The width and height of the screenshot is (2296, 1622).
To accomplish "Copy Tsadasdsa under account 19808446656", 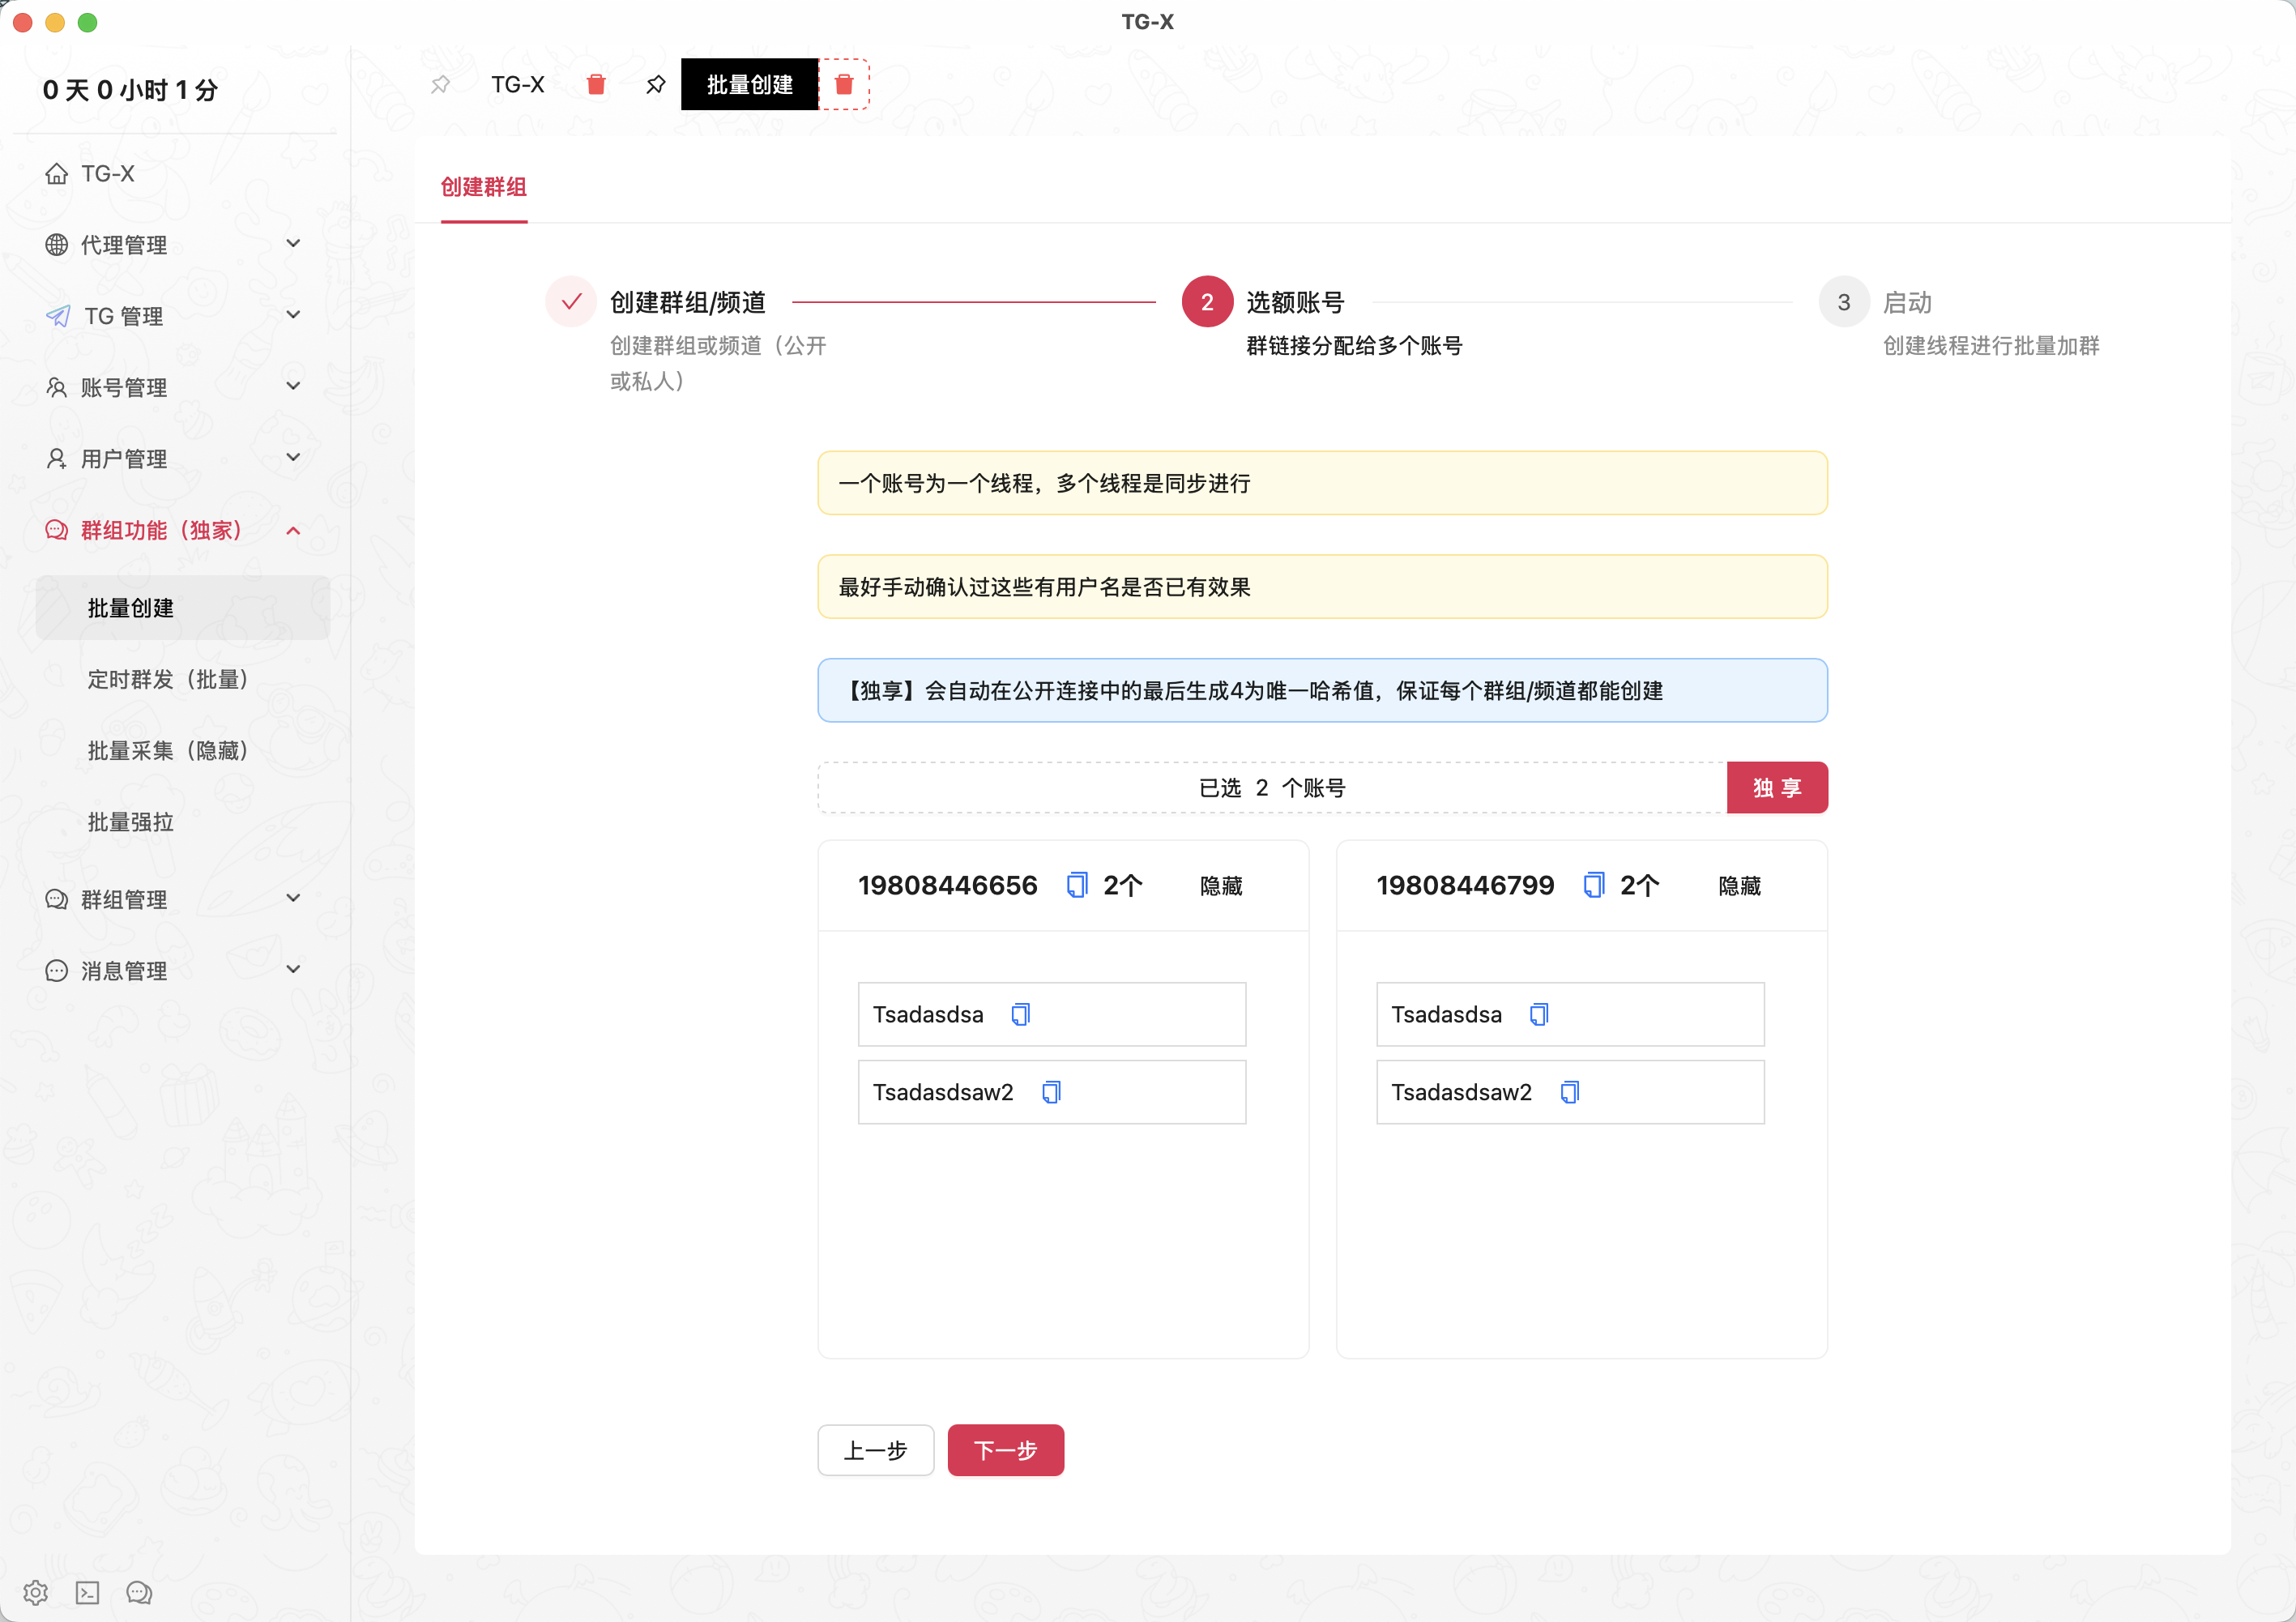I will tap(1020, 1015).
